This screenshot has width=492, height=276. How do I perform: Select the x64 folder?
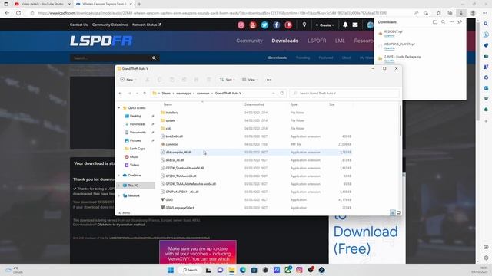tap(168, 128)
